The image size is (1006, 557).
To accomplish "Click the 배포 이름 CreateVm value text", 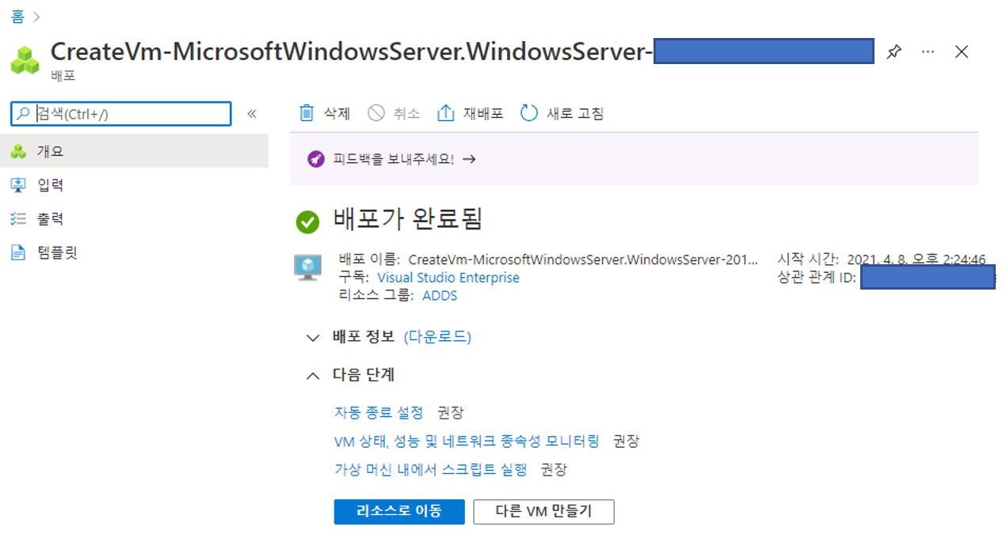I will (583, 260).
